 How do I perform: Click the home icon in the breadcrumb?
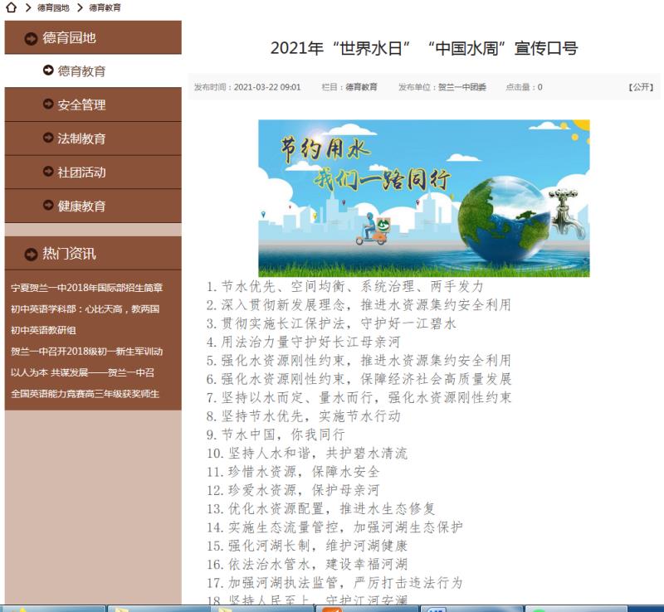(11, 7)
